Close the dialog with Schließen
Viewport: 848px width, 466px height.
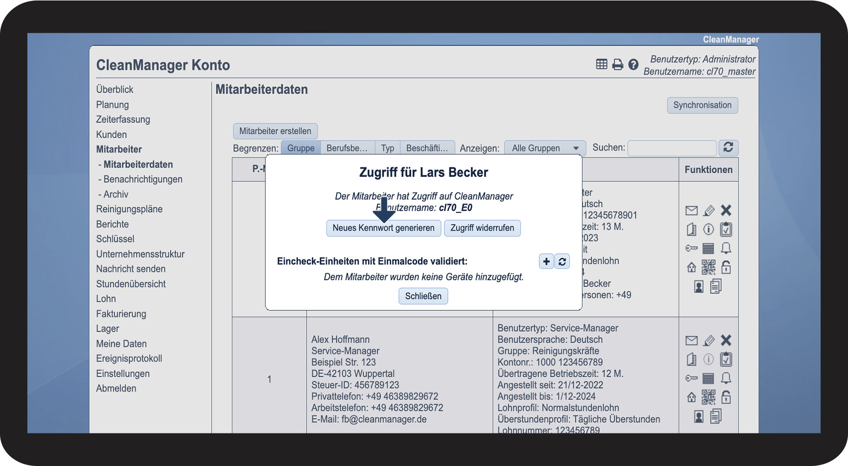point(423,296)
